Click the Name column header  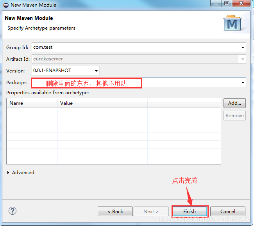coord(32,103)
